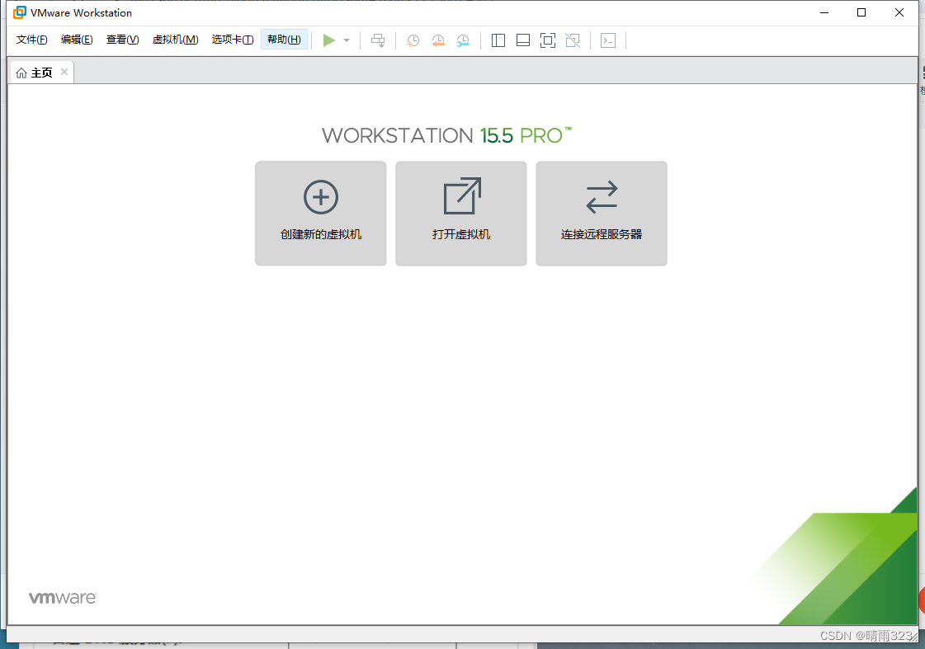Close the 主页 tab with its X
The image size is (925, 649).
pyautogui.click(x=64, y=72)
